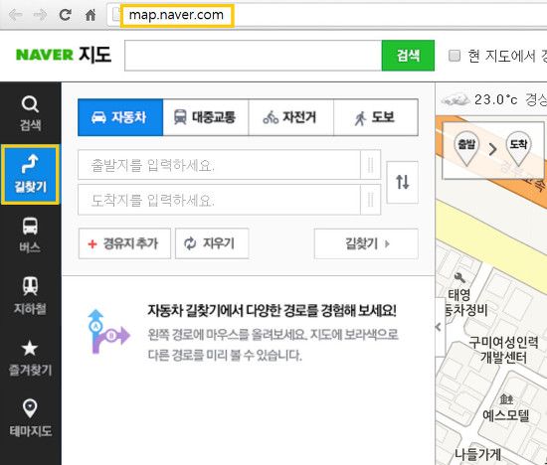This screenshot has height=465, width=547.
Task: Click the weather cloud icon on map
Action: (455, 99)
